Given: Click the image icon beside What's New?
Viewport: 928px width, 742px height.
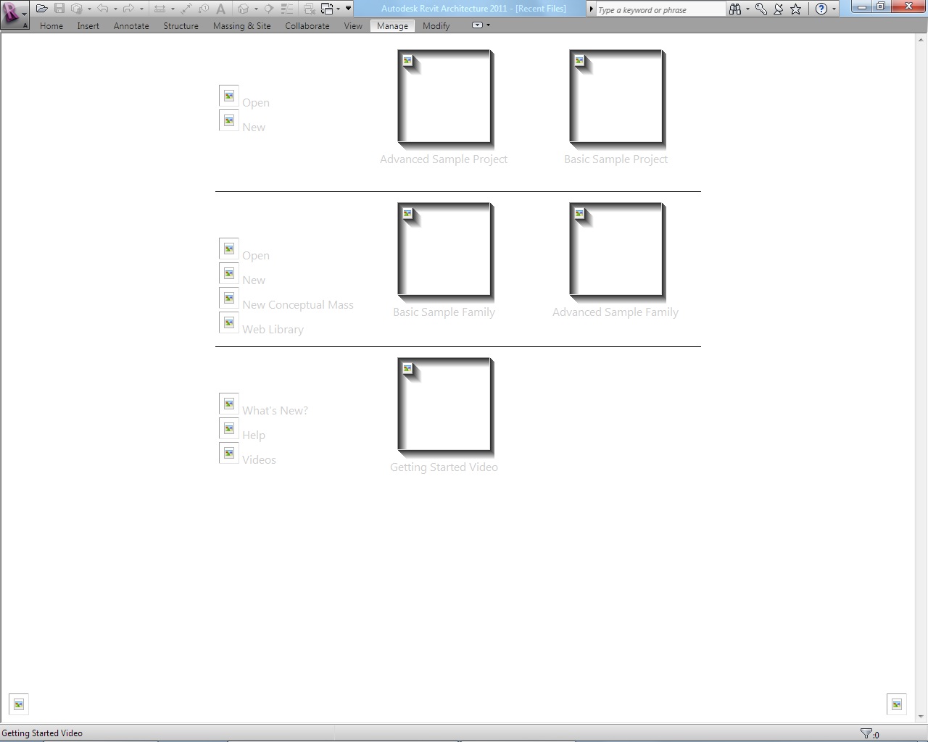Looking at the screenshot, I should pos(229,404).
